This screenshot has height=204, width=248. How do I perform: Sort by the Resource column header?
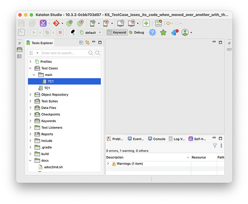(x=204, y=157)
